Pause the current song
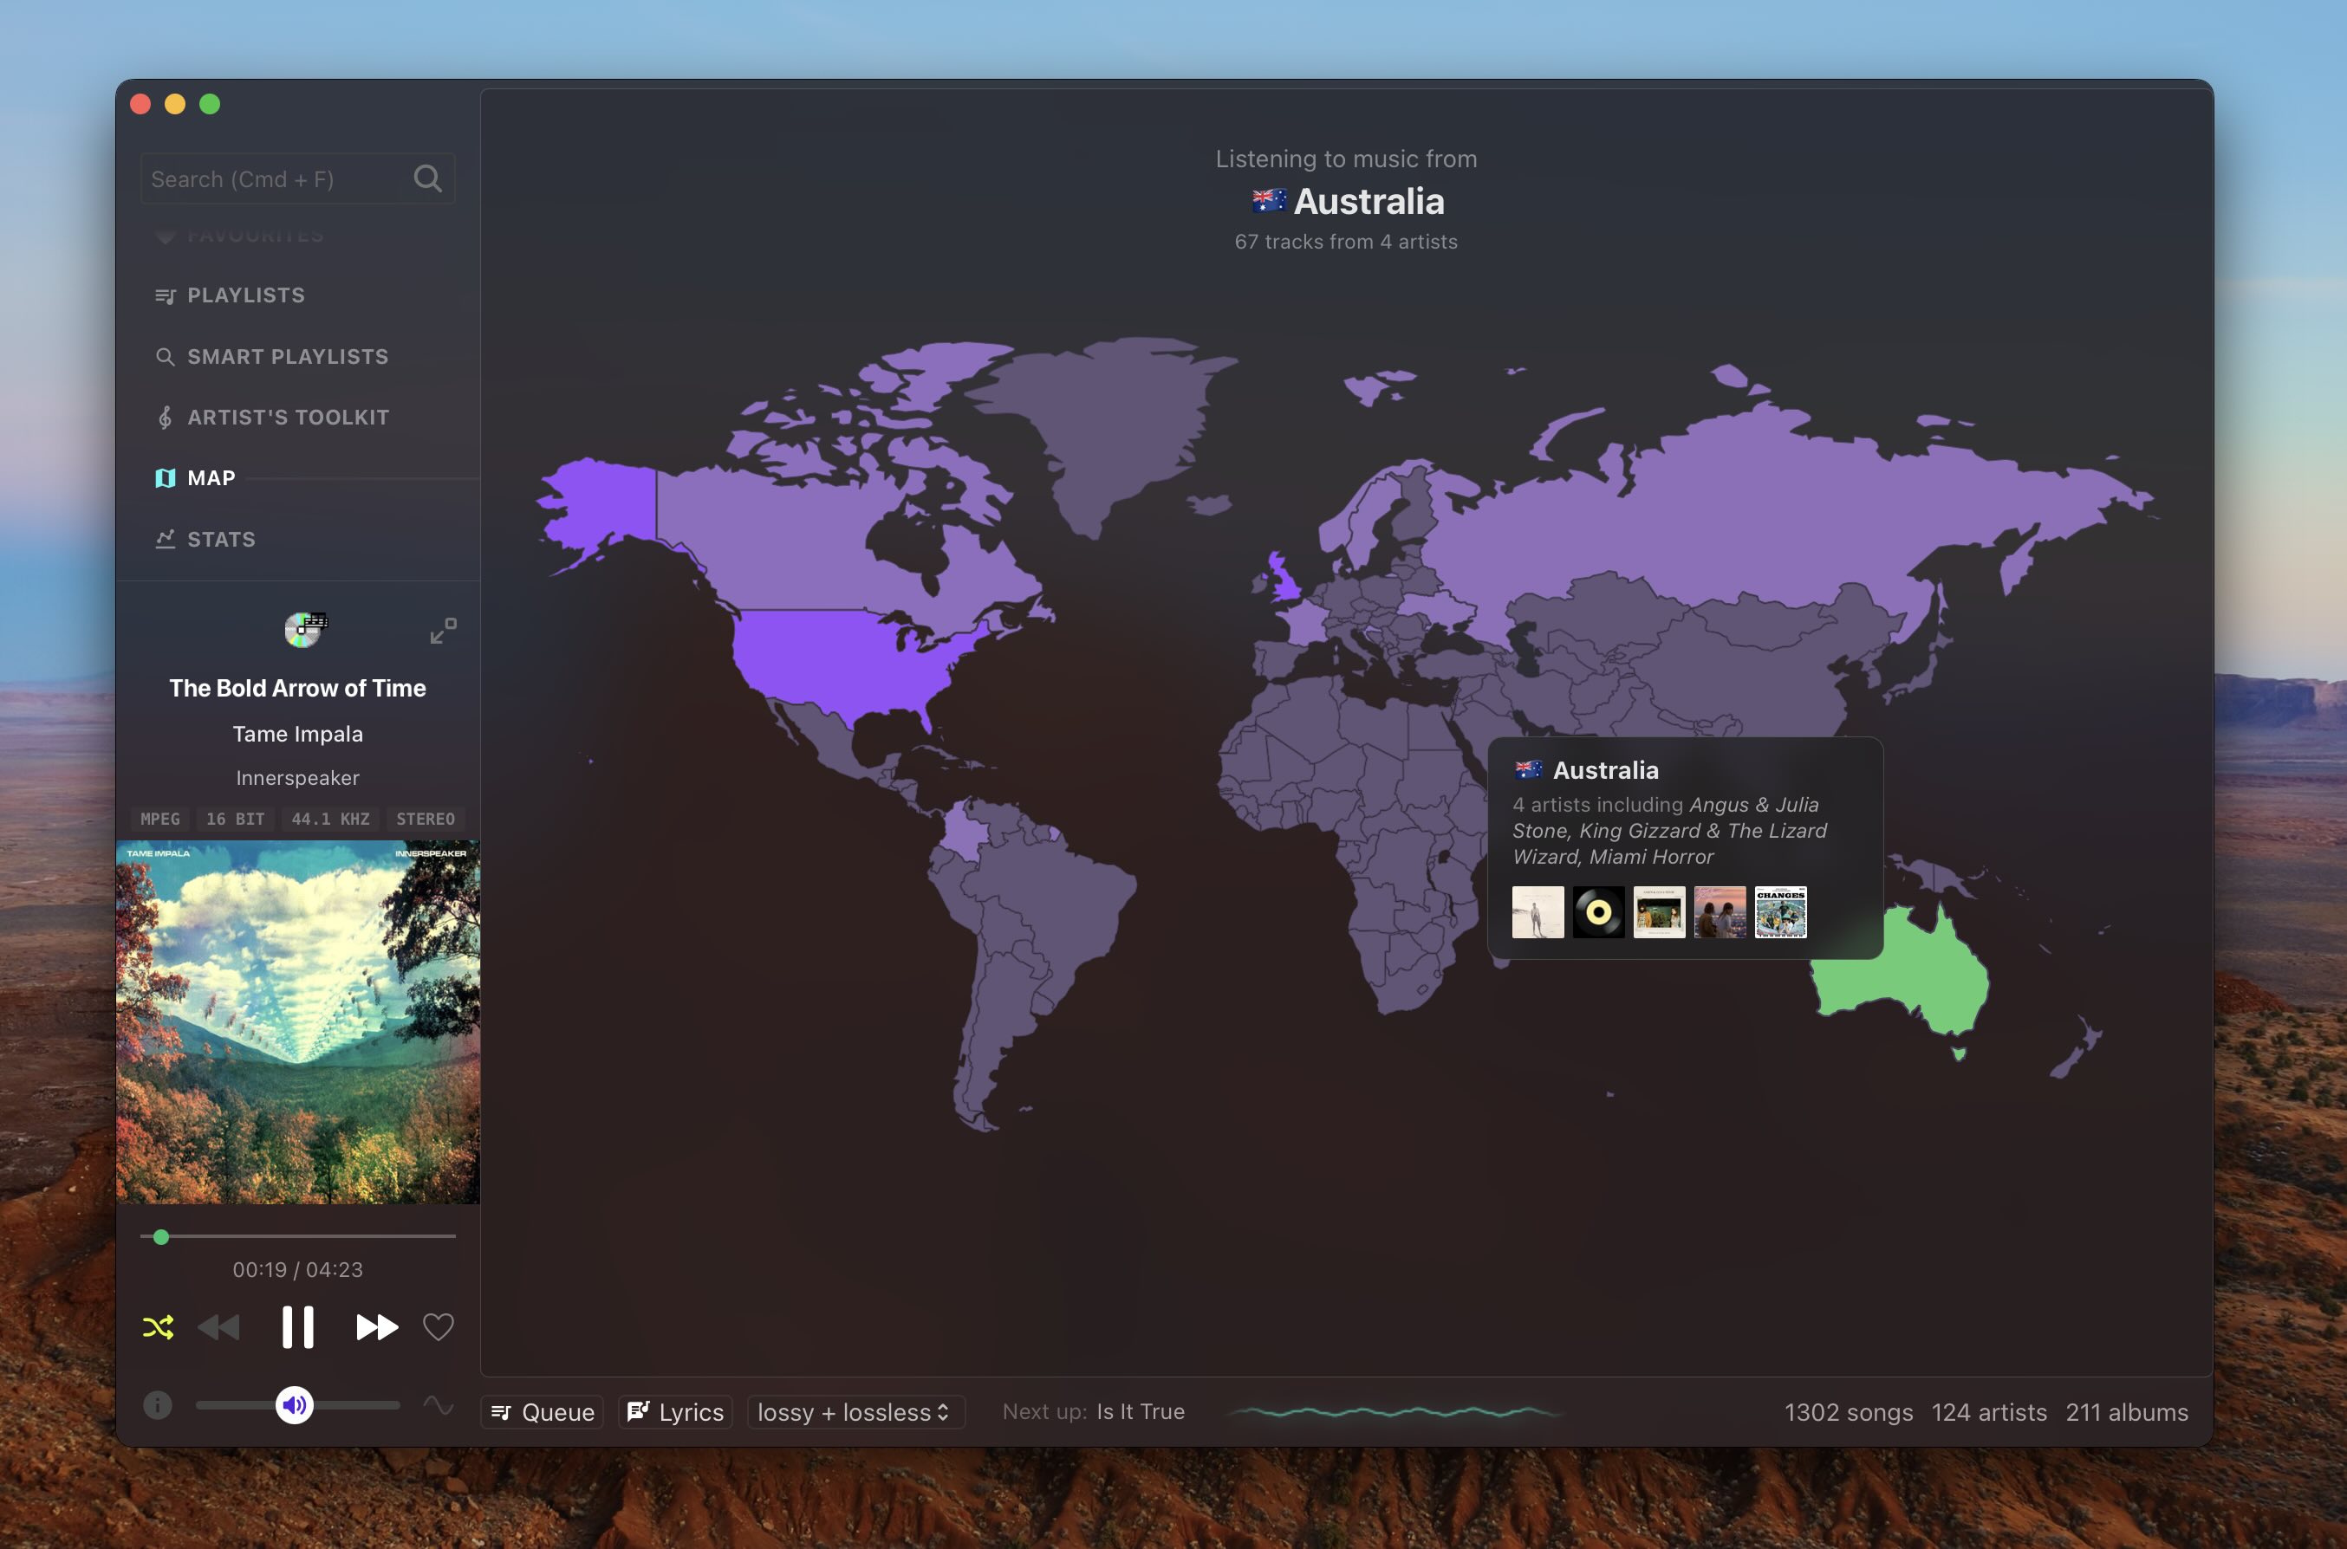 click(x=297, y=1326)
